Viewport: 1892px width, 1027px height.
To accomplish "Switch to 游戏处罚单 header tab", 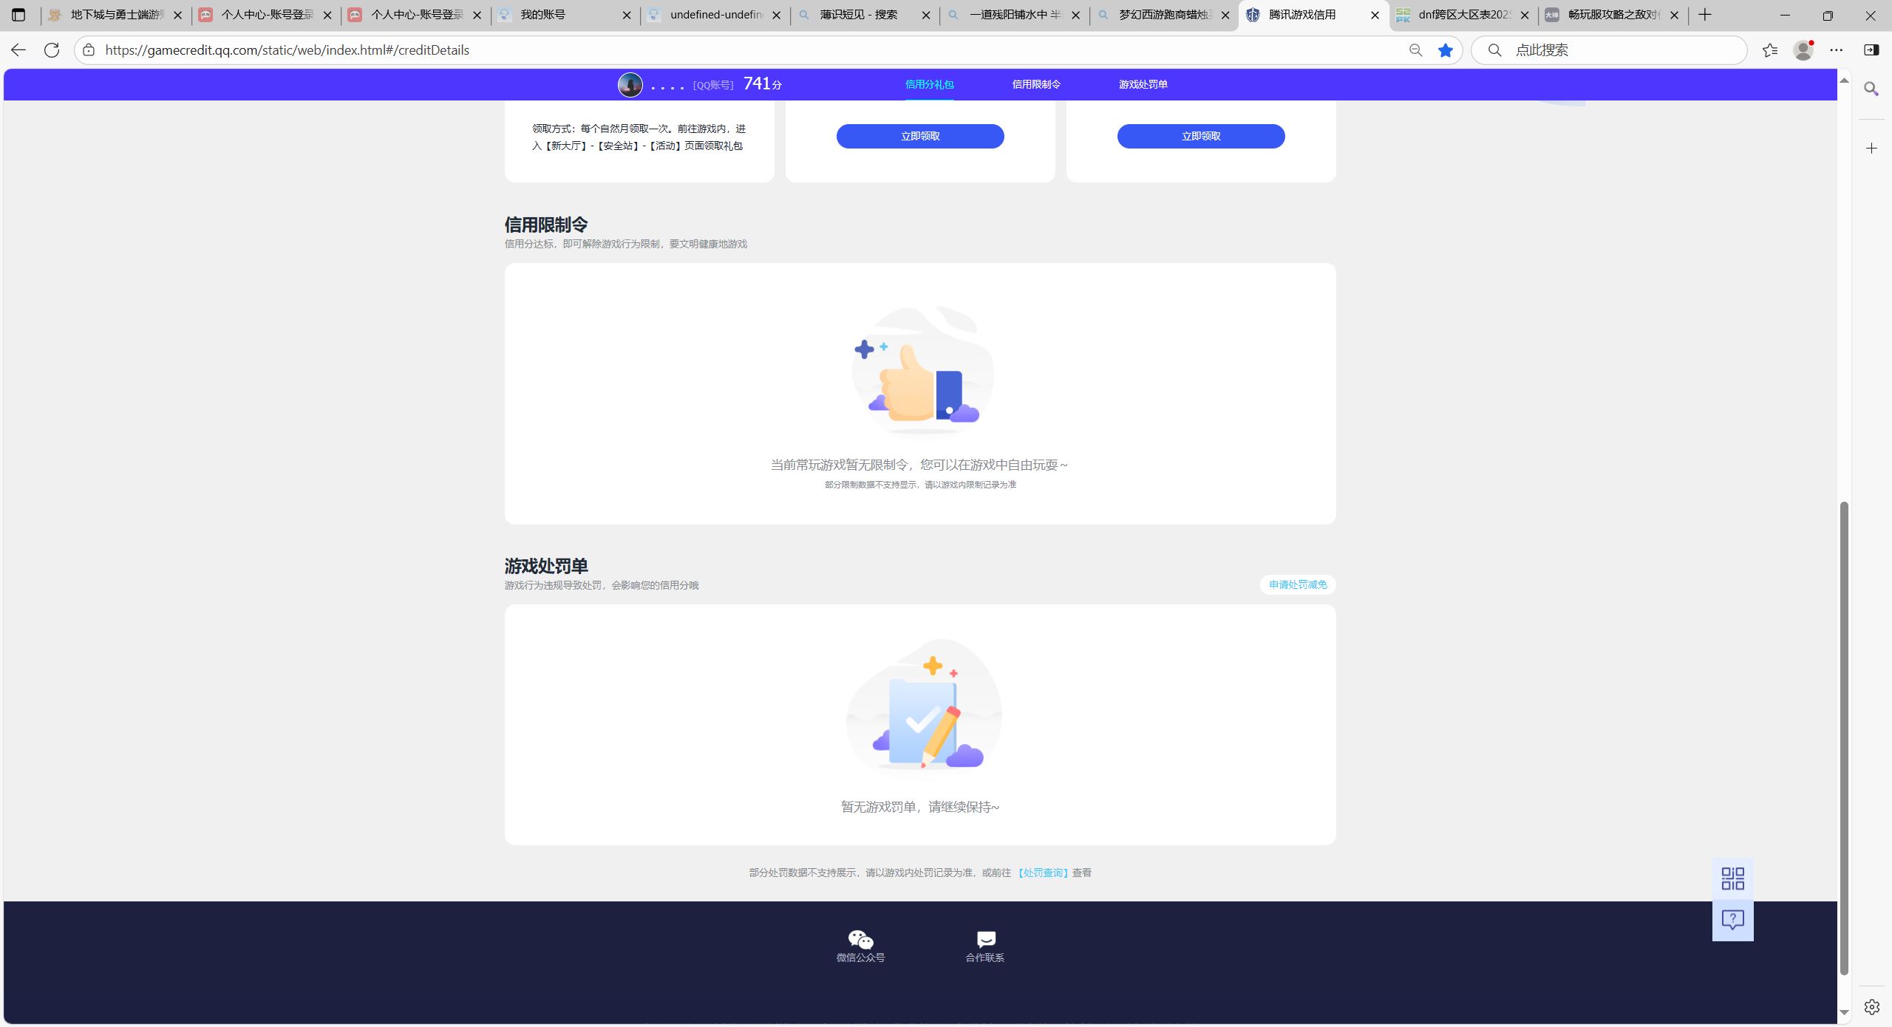I will click(1143, 84).
